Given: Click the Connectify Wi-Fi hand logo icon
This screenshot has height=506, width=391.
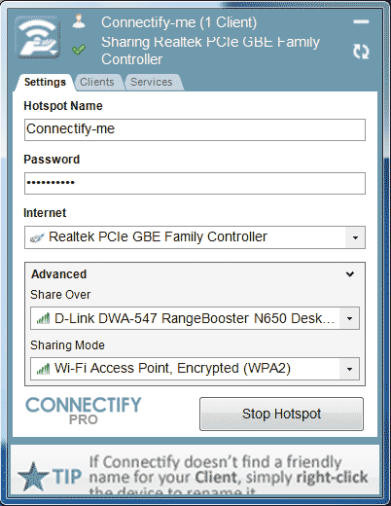Looking at the screenshot, I should 37,38.
